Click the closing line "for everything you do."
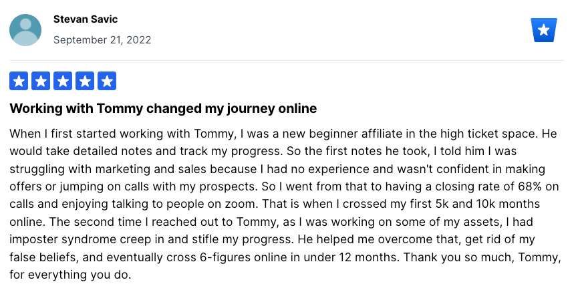This screenshot has height=288, width=576. (x=70, y=275)
